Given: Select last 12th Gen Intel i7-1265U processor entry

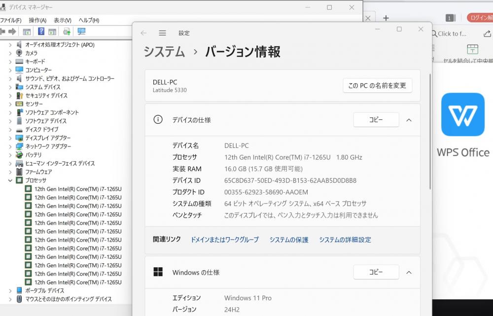Looking at the screenshot, I should pyautogui.click(x=78, y=282).
